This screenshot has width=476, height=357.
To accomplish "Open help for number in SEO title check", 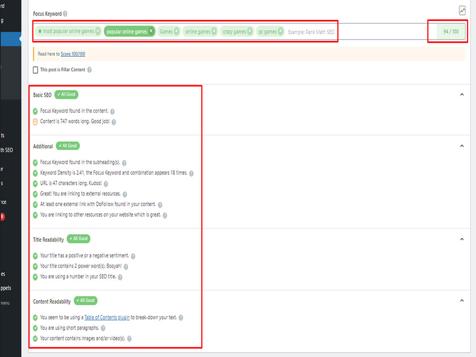I will 120,277.
